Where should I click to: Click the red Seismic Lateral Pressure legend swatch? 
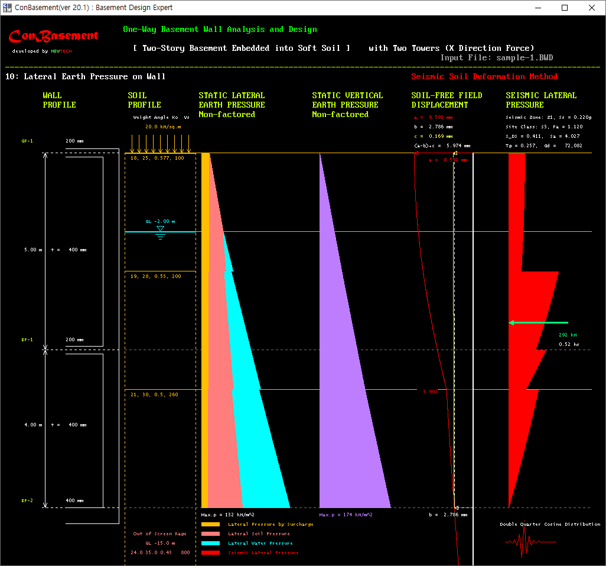pyautogui.click(x=210, y=552)
